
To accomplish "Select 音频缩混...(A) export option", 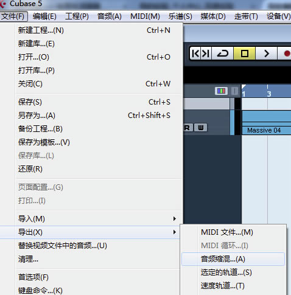I will click(x=233, y=259).
